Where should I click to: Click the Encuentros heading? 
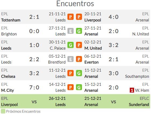coord(75,4)
